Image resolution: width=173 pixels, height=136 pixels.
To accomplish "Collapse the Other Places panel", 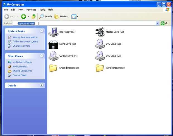I will (42, 56).
